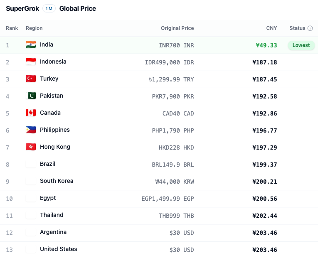Click the Region column header
This screenshot has width=318, height=256.
click(34, 28)
